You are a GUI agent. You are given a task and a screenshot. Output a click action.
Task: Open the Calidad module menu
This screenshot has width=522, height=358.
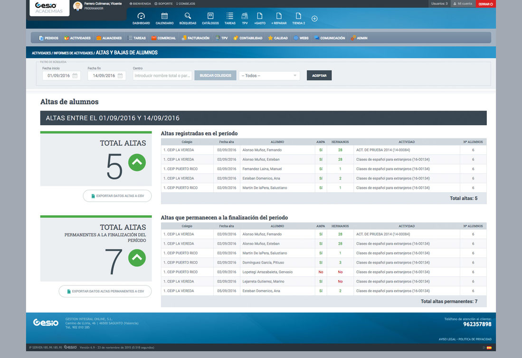coord(278,38)
